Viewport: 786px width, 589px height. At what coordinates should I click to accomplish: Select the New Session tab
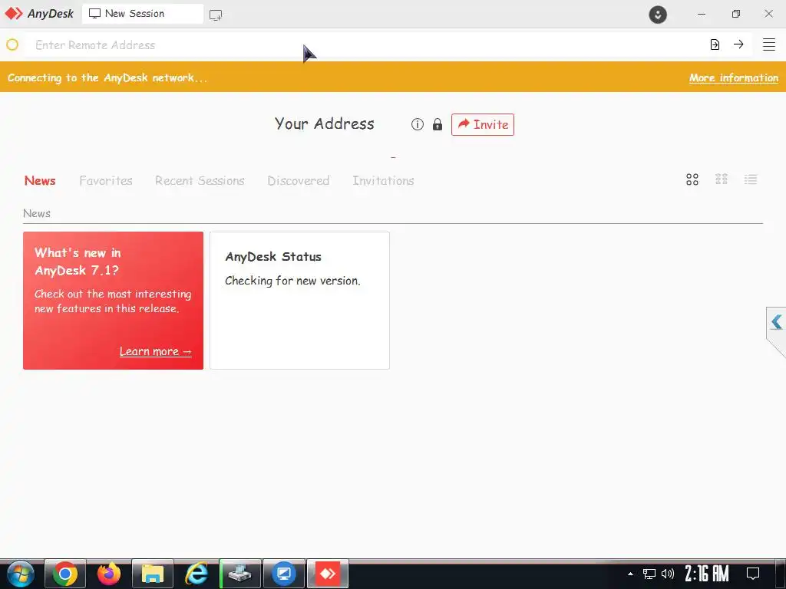(x=142, y=14)
